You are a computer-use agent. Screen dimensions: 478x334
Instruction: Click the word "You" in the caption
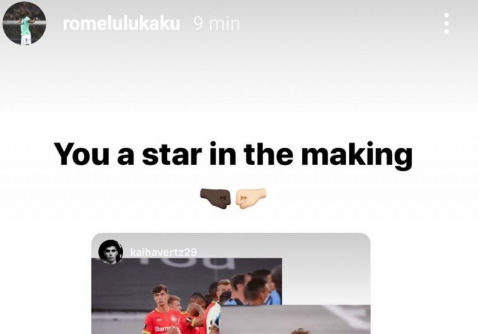coord(82,154)
